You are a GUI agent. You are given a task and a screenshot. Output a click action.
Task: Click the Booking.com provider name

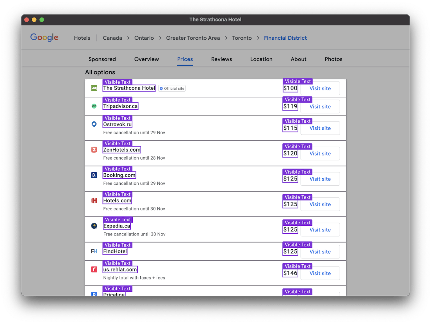click(119, 175)
